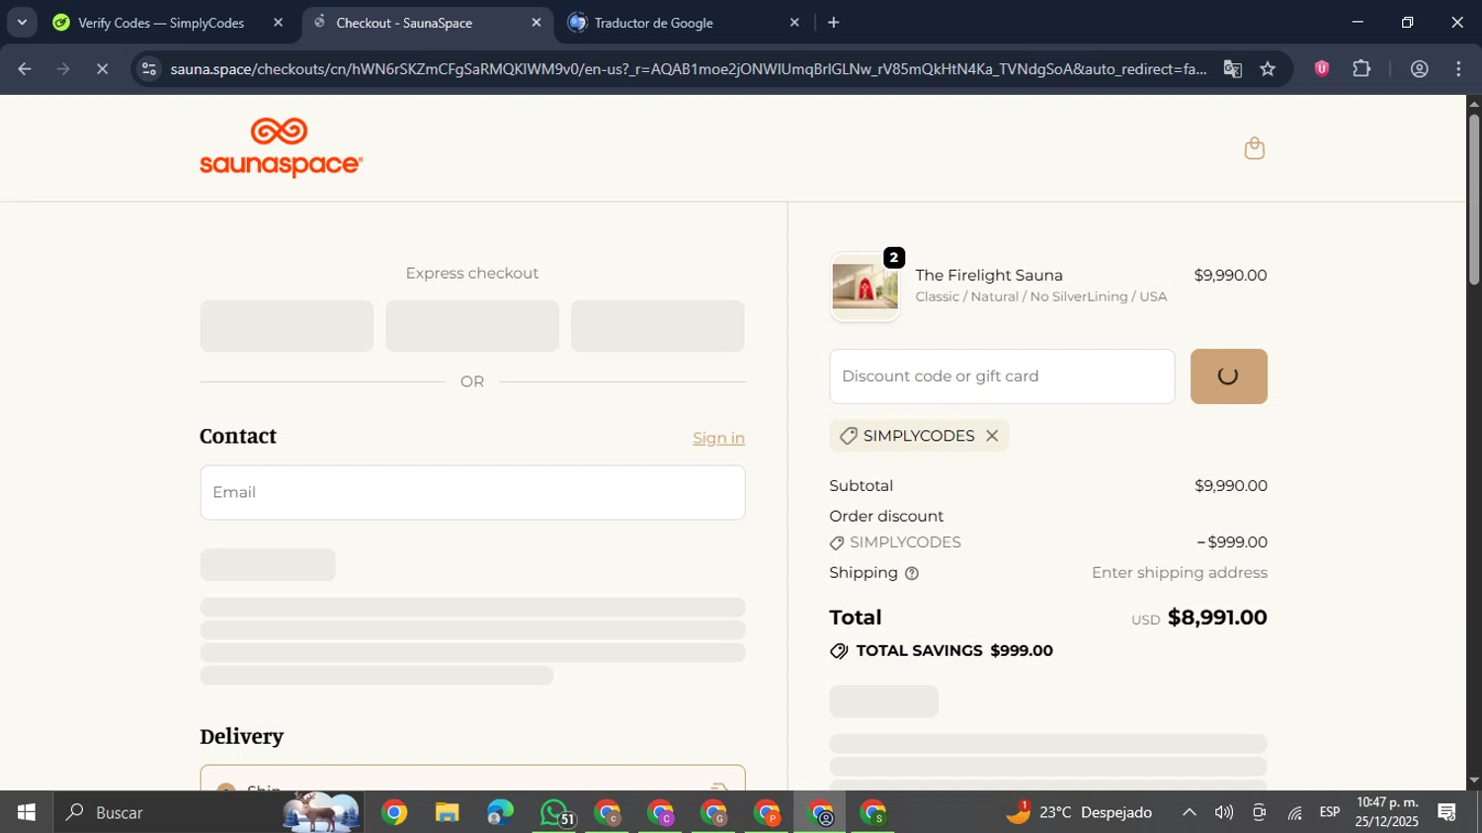Image resolution: width=1482 pixels, height=833 pixels.
Task: Click Enter shipping address text
Action: [x=1180, y=573]
